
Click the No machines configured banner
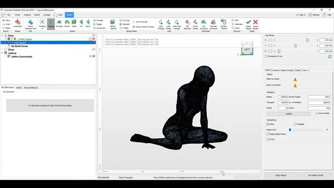click(50, 105)
